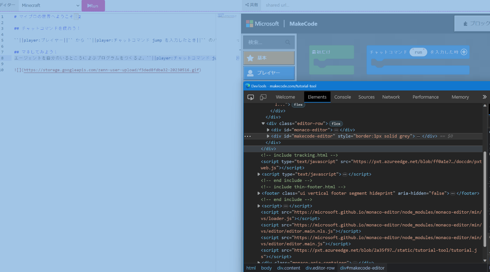Select the div#makecode-editor breadcrumb
Viewport: 490px width, 272px height.
[362, 268]
